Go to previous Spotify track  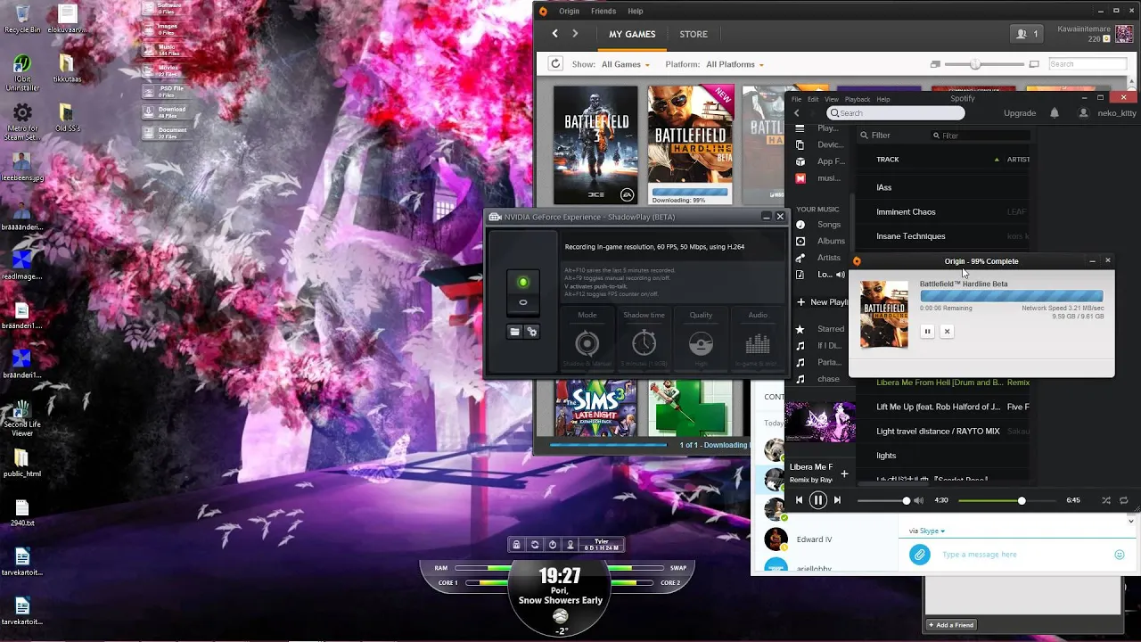tap(799, 500)
